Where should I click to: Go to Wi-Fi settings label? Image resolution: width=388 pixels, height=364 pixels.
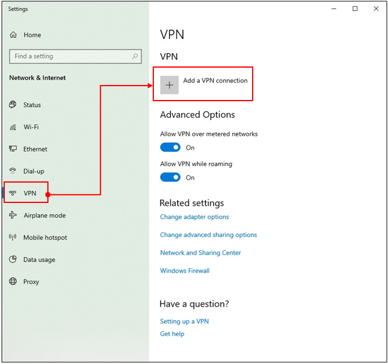(31, 127)
